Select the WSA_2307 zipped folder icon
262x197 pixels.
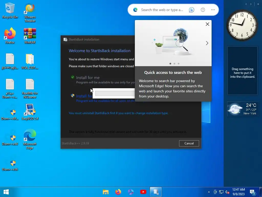point(30,61)
